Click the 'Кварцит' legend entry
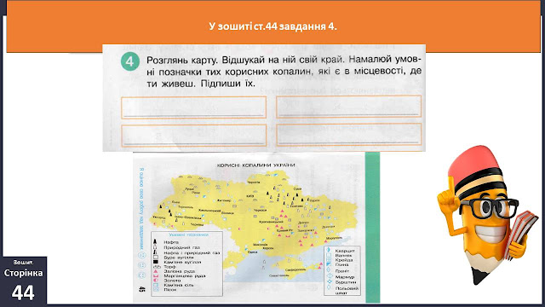 click(345, 251)
